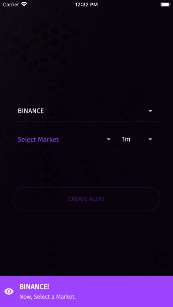Image resolution: width=173 pixels, height=307 pixels.
Task: Tap empty space right of BINANCE label
Action: click(x=96, y=111)
